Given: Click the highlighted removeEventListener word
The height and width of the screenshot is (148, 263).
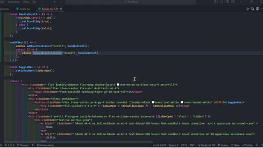Looking at the screenshot, I should click(47, 53).
